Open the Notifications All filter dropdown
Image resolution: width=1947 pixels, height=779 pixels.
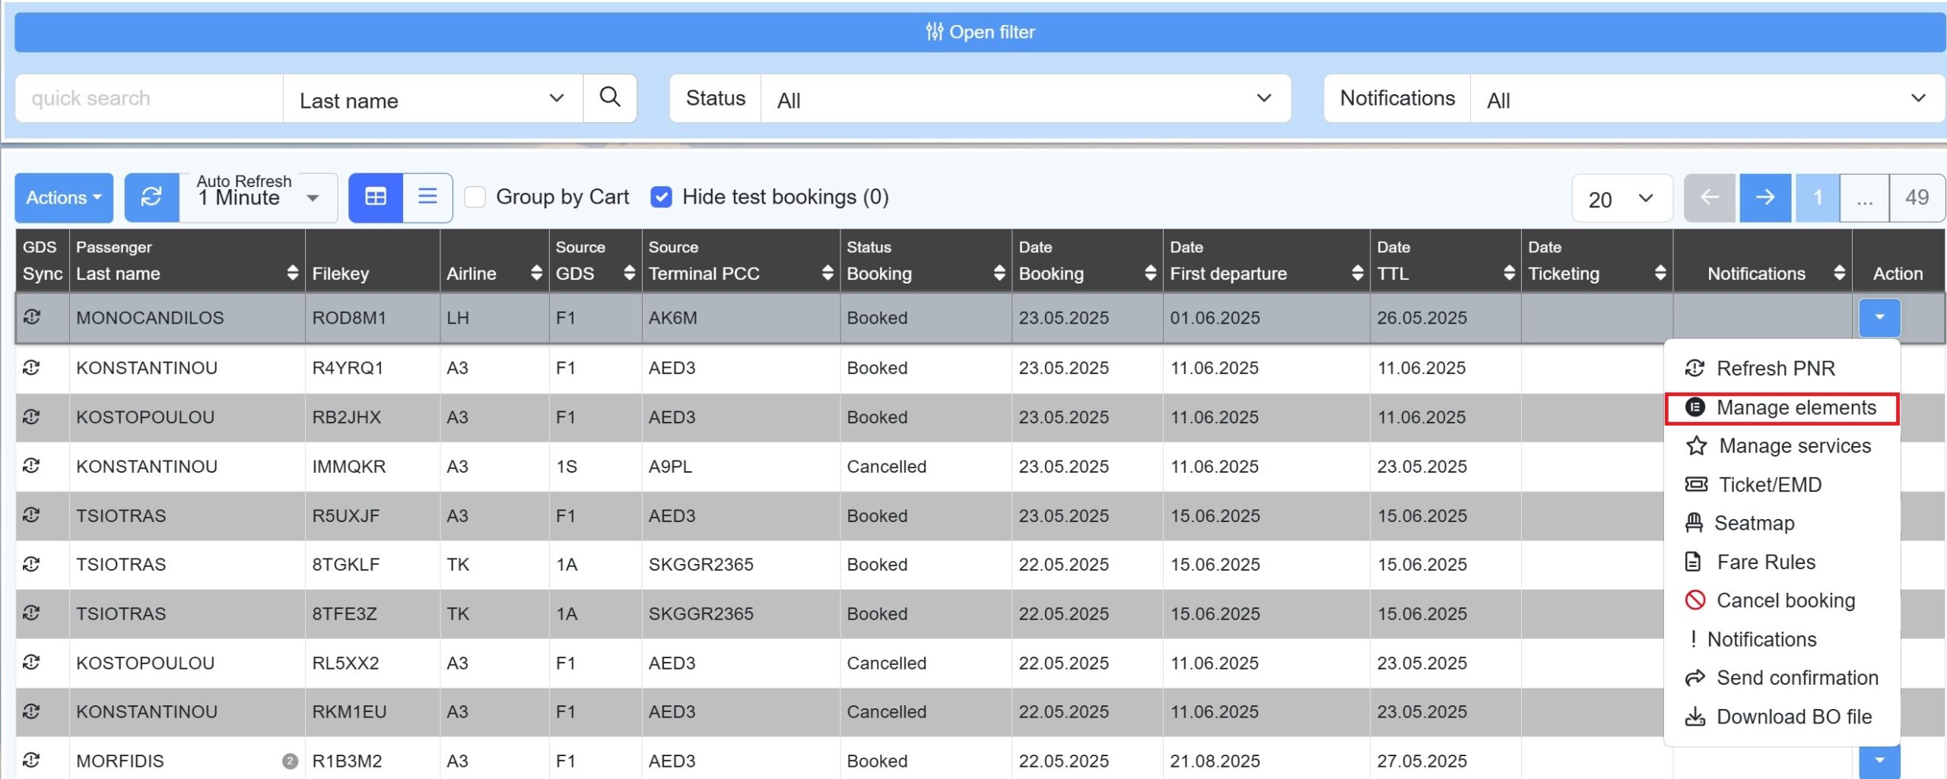click(1707, 99)
